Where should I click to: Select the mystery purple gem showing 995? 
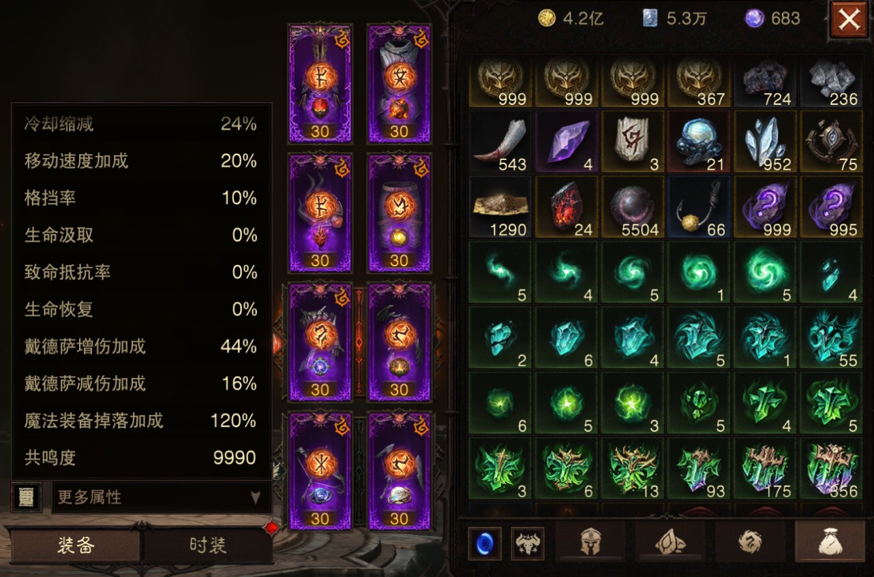pos(832,208)
